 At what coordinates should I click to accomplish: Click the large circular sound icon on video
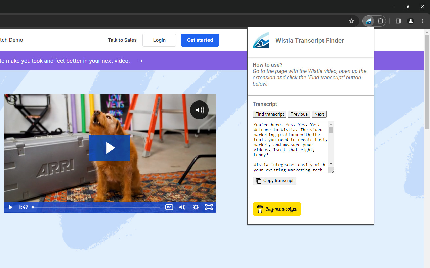[x=199, y=110]
